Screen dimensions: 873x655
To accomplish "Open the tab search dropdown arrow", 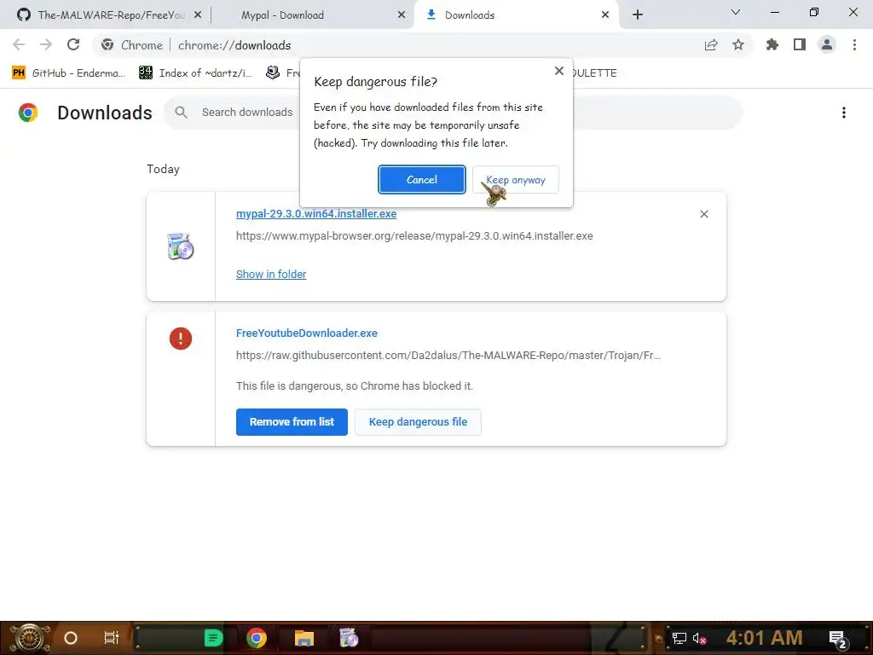I will click(736, 12).
